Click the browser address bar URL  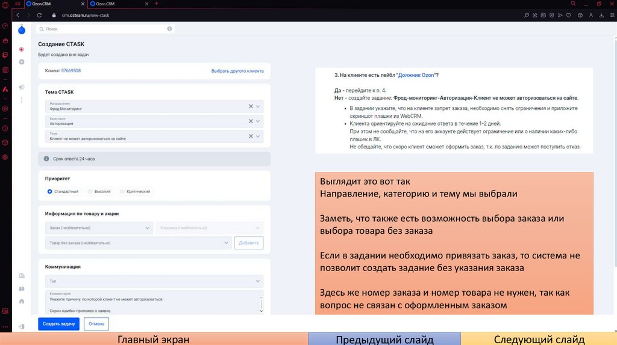tap(86, 15)
